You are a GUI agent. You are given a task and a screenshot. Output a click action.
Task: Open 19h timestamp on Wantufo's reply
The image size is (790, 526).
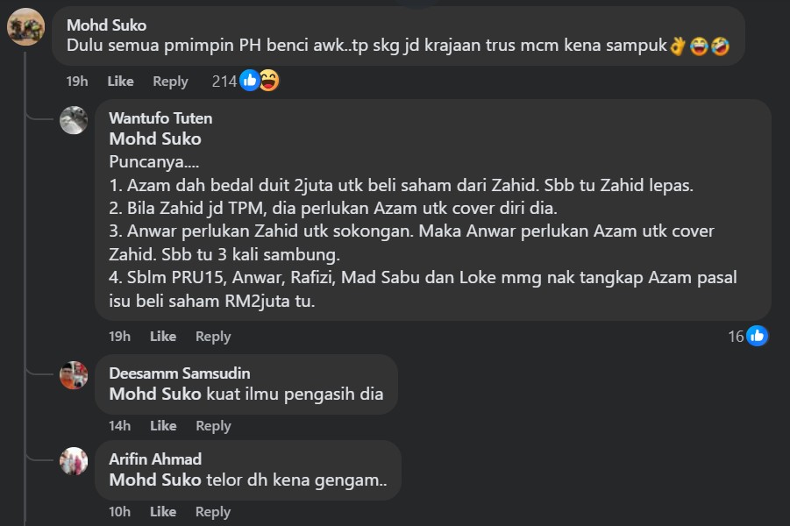click(x=119, y=336)
